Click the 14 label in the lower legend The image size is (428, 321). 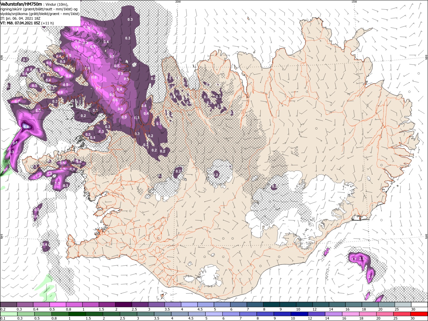[x=327, y=319]
